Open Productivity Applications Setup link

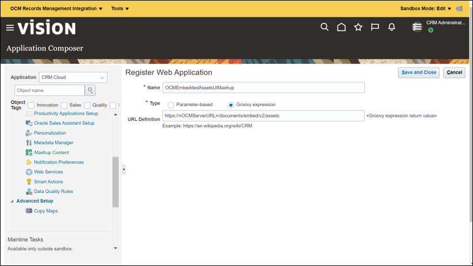[x=66, y=113]
